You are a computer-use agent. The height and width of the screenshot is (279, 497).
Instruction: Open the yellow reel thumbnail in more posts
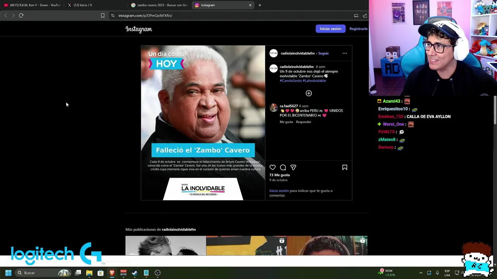(x=246, y=246)
